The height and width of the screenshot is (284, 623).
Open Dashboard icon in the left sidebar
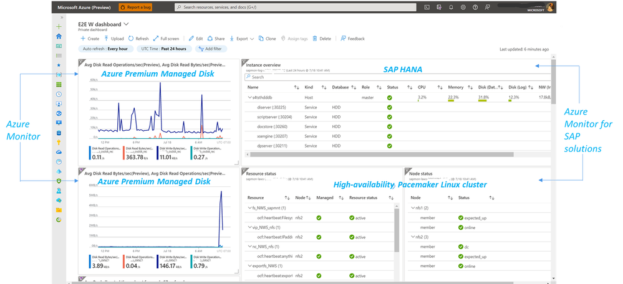(59, 46)
